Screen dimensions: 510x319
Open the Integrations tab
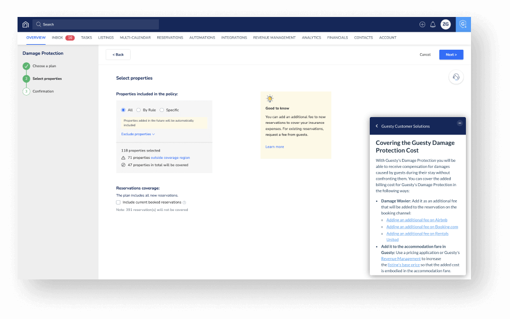pyautogui.click(x=234, y=38)
